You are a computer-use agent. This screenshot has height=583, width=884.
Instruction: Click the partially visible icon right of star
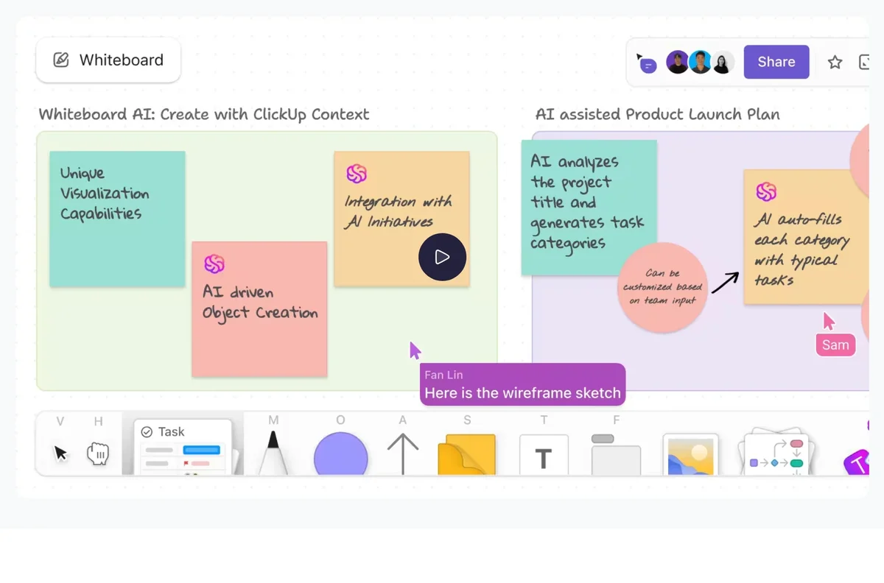click(864, 63)
